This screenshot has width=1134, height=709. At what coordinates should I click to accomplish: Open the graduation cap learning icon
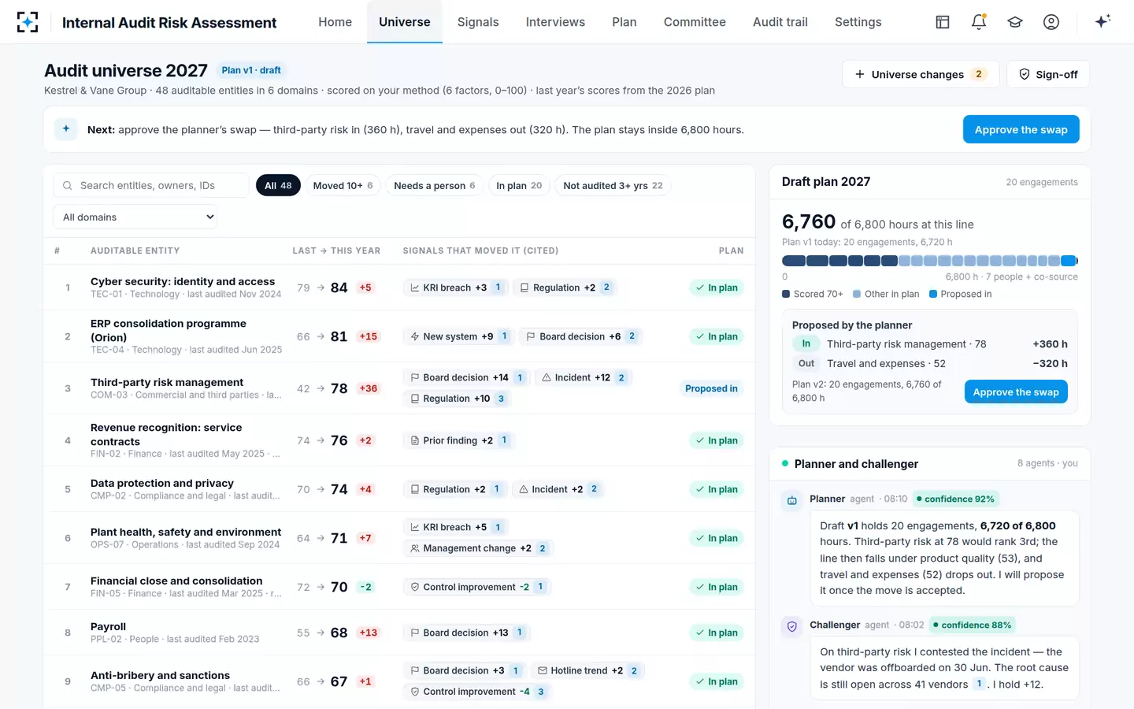pos(1015,22)
